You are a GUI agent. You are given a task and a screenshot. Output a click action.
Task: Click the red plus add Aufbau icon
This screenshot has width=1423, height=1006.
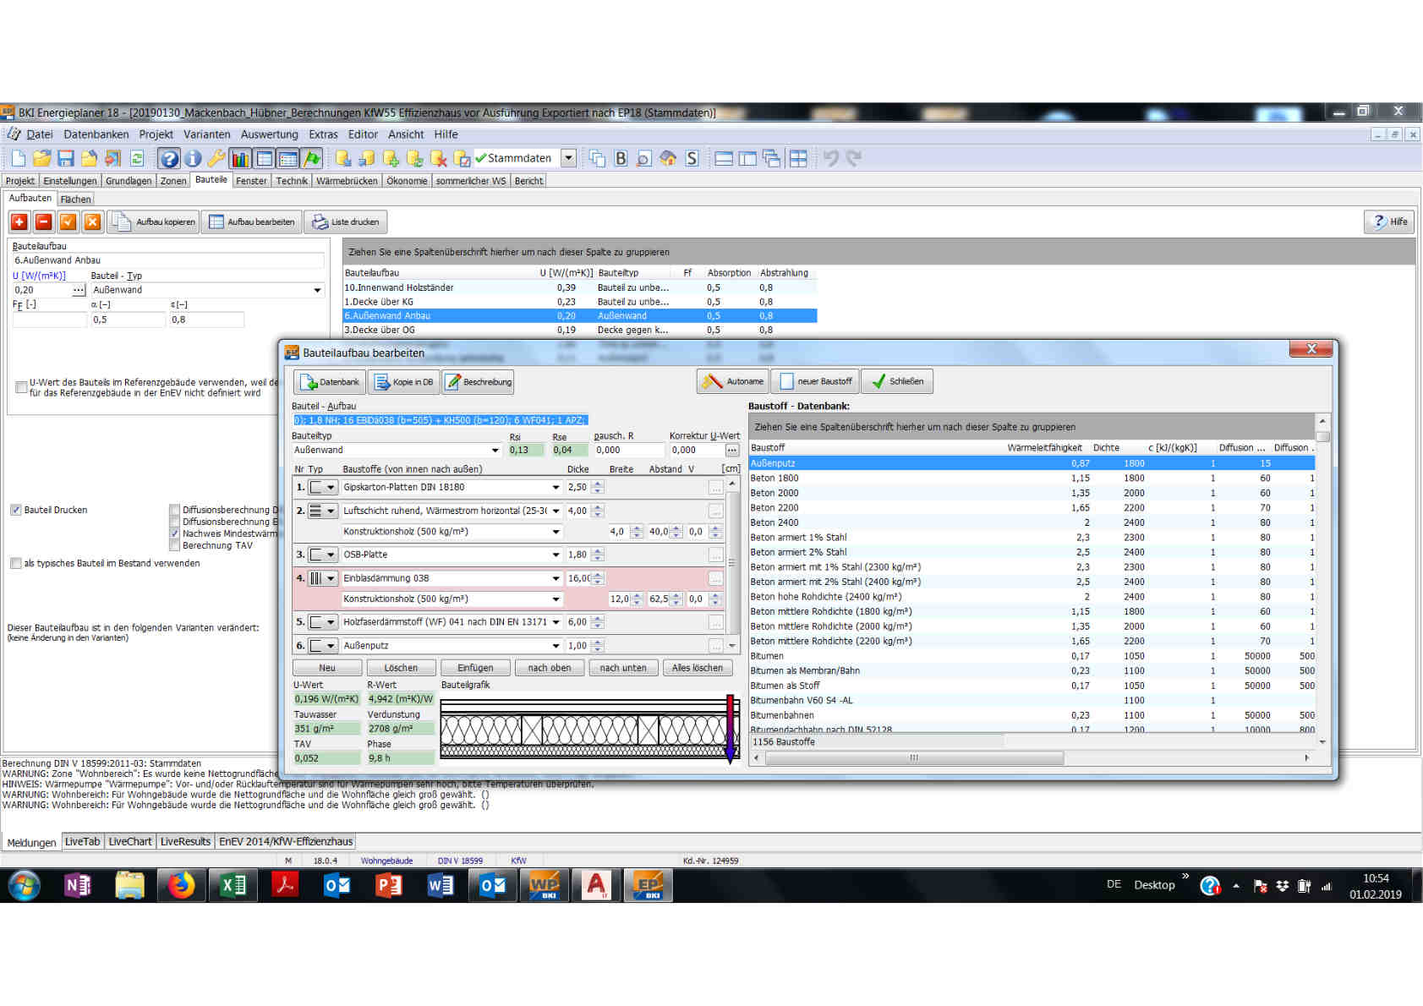[19, 221]
